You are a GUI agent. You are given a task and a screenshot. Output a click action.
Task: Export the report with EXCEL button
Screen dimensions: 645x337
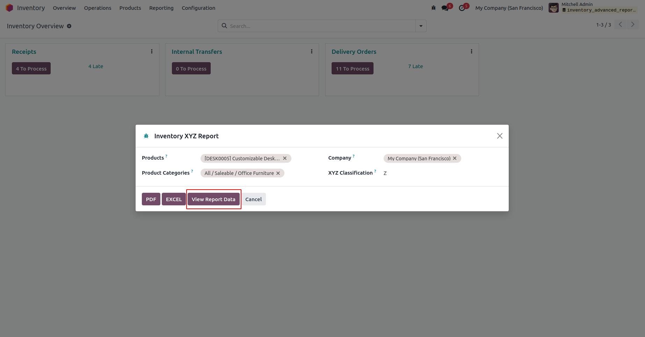coord(174,199)
